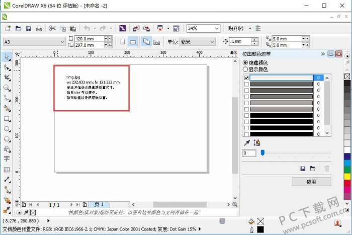
Task: Go to the last page arrow
Action: pyautogui.click(x=77, y=205)
